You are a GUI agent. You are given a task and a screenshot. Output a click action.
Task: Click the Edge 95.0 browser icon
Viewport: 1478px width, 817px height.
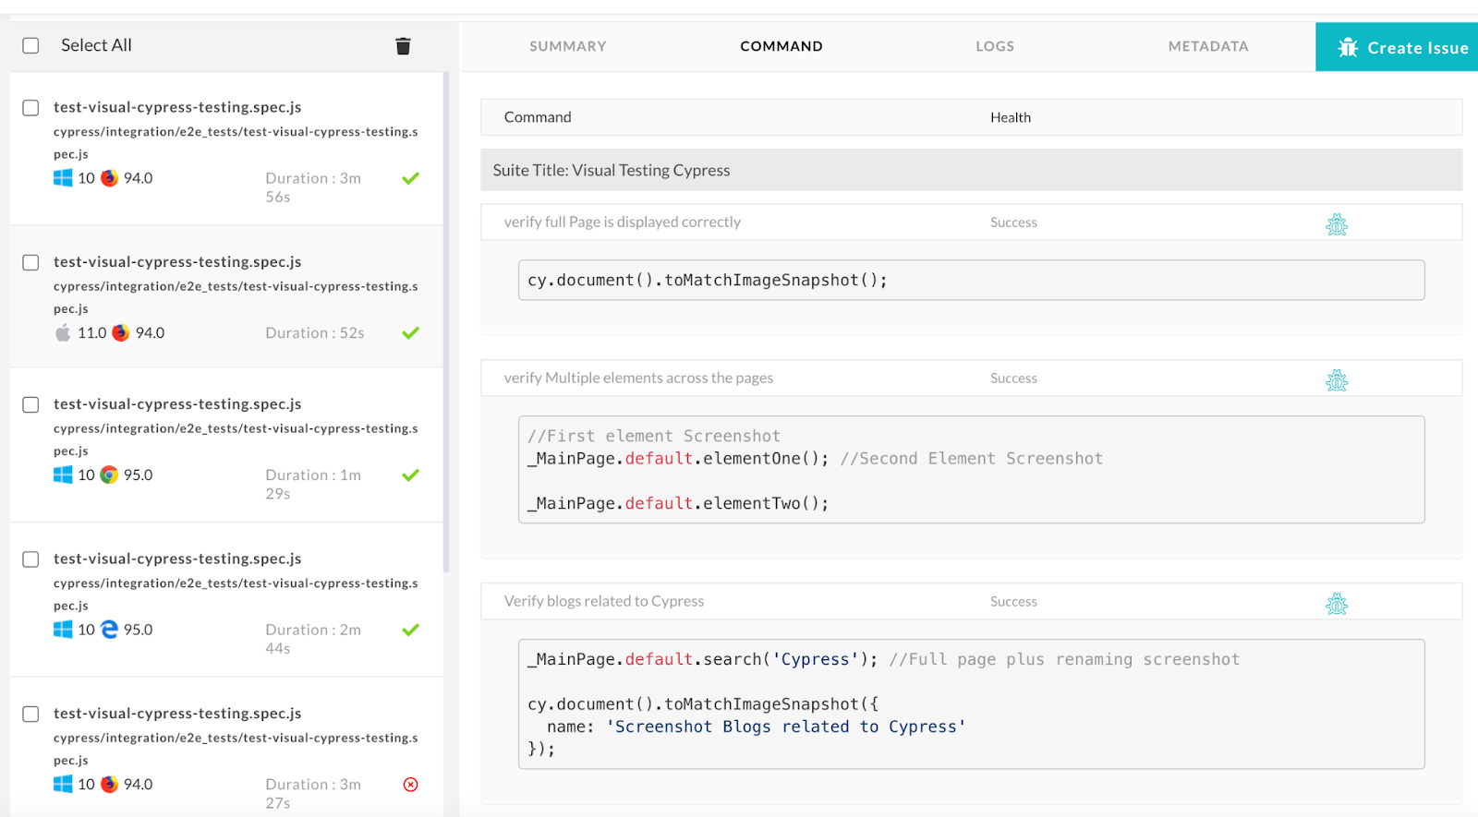click(109, 630)
